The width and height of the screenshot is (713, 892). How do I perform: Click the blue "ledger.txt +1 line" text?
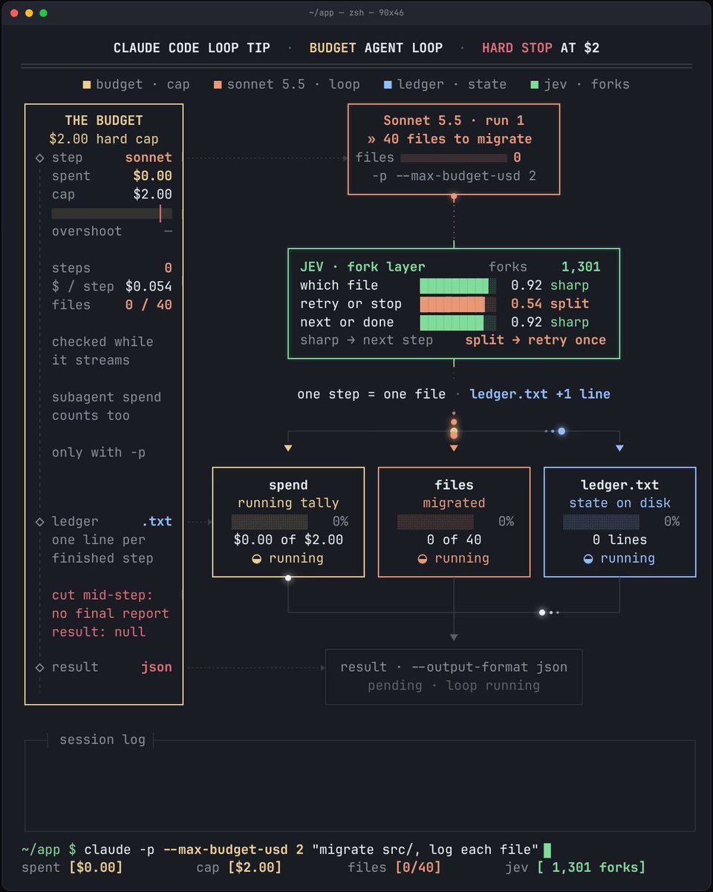[540, 394]
